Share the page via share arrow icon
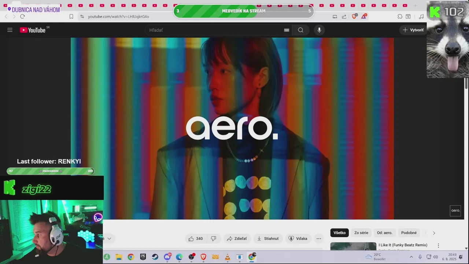The image size is (469, 264). (344, 16)
